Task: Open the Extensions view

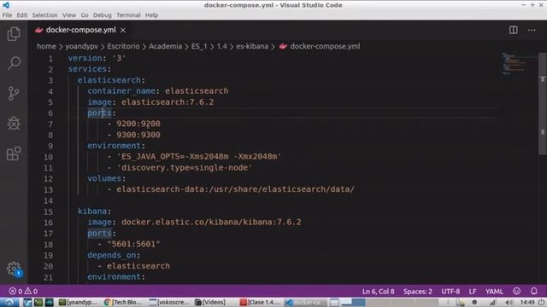Action: 14,153
